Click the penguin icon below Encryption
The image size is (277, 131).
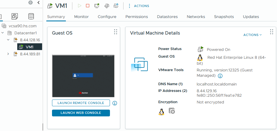[161, 112]
